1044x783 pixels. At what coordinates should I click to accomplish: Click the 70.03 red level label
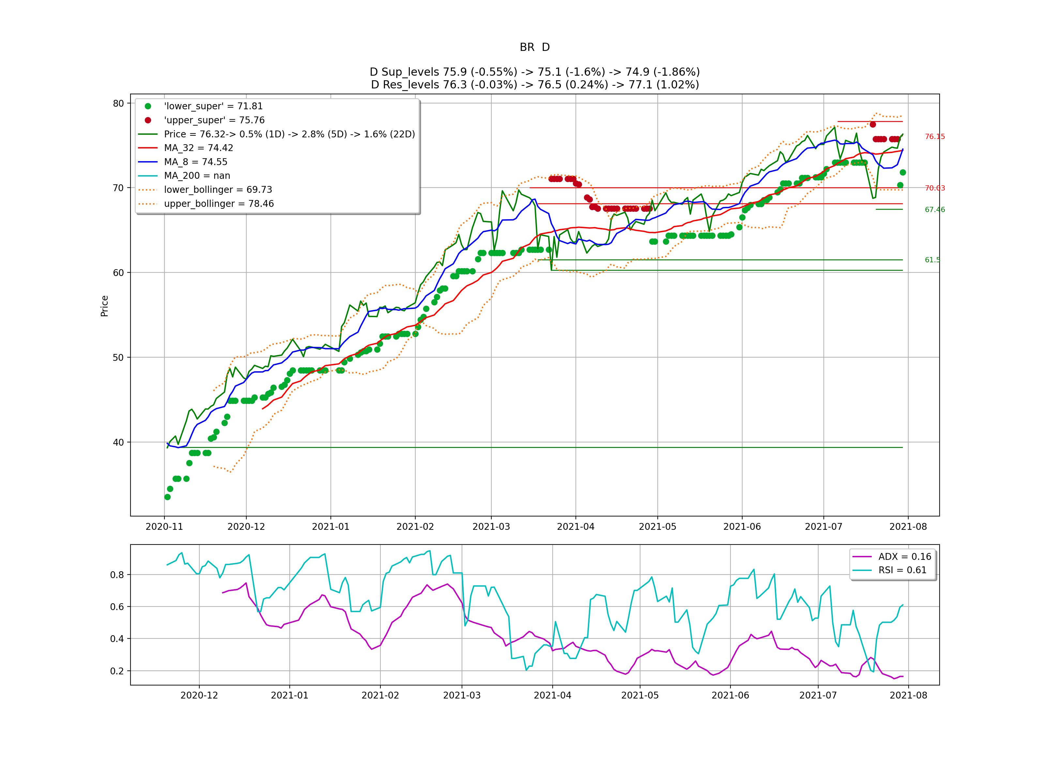[934, 188]
